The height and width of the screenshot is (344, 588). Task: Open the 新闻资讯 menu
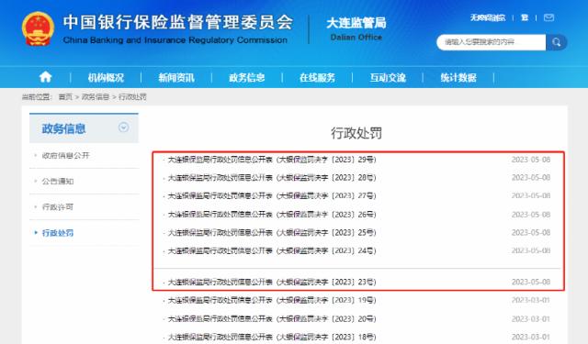point(176,78)
